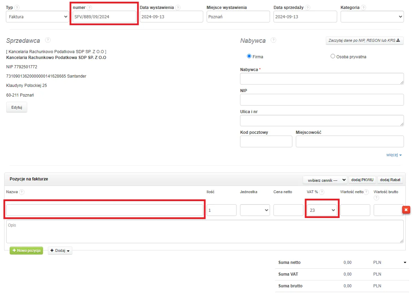Open the Kategoria dropdown
This screenshot has height=297, width=415.
click(x=372, y=17)
